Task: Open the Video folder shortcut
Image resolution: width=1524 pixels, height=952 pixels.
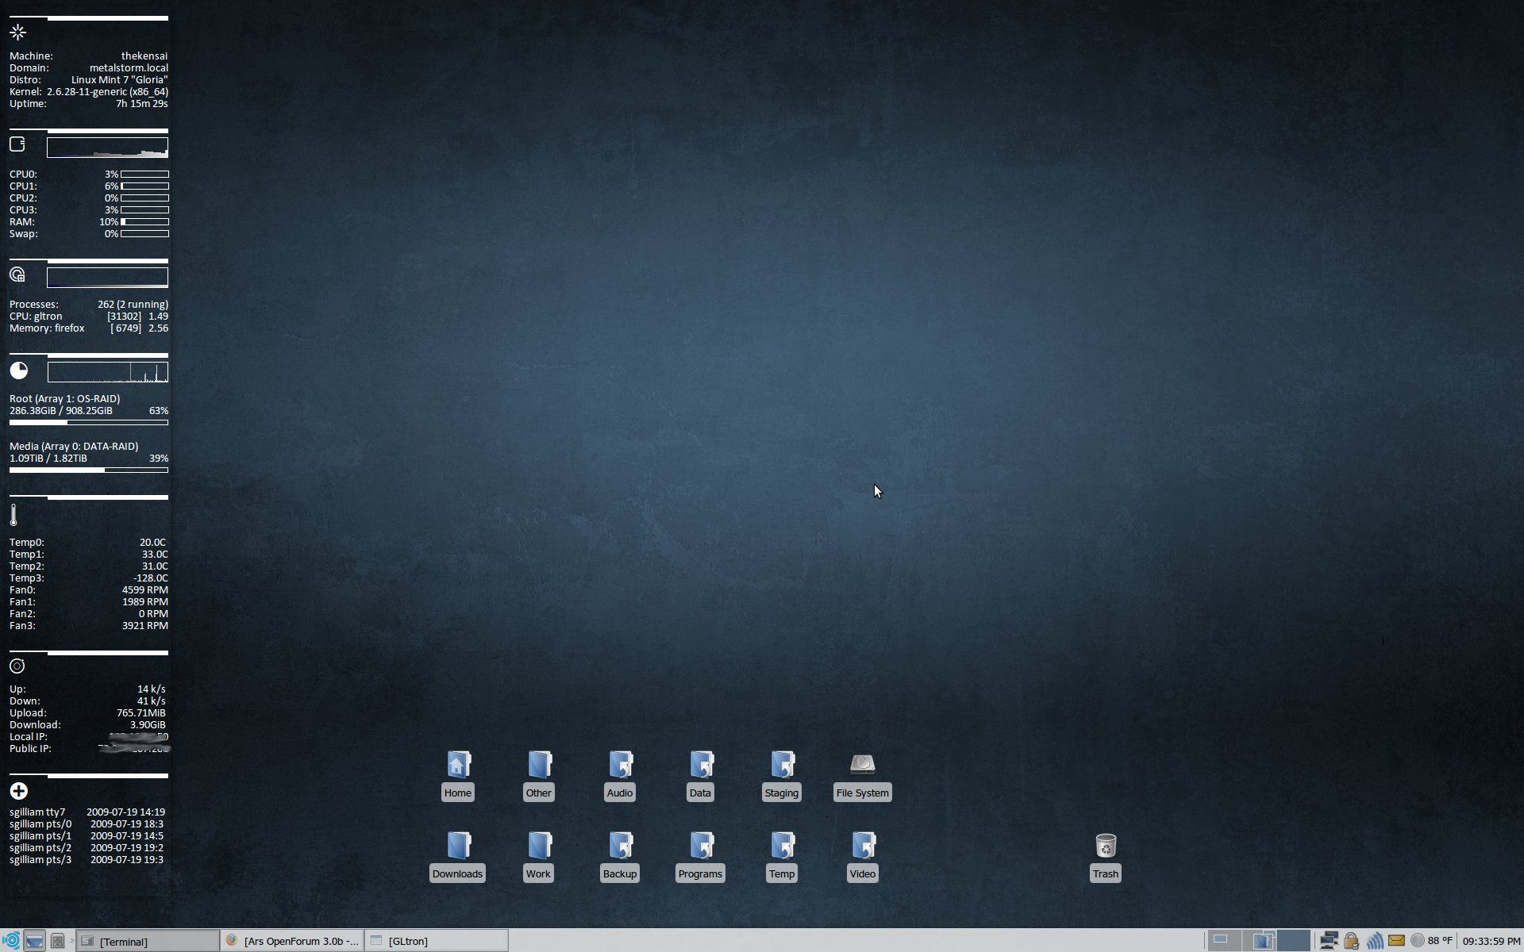Action: 862,846
